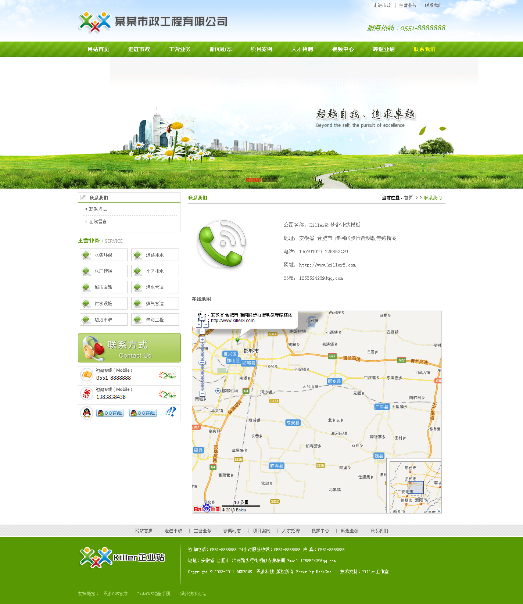This screenshot has height=604, width=523.
Task: Open 在线留言 in the sidebar
Action: [x=98, y=222]
